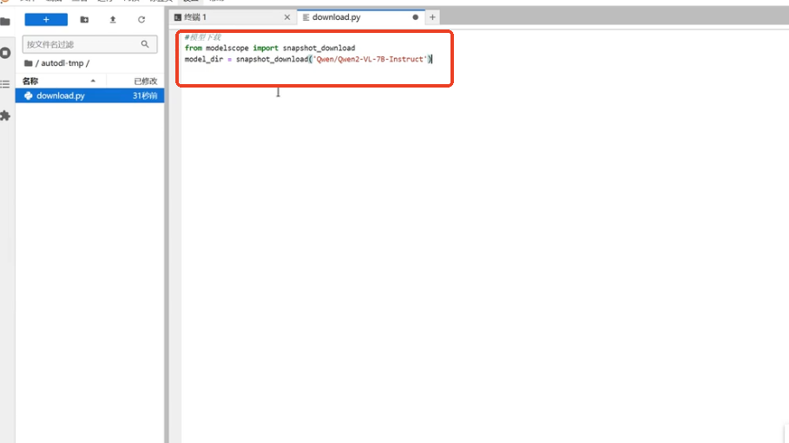The image size is (789, 443).
Task: Refresh the file browser listing
Action: point(141,20)
